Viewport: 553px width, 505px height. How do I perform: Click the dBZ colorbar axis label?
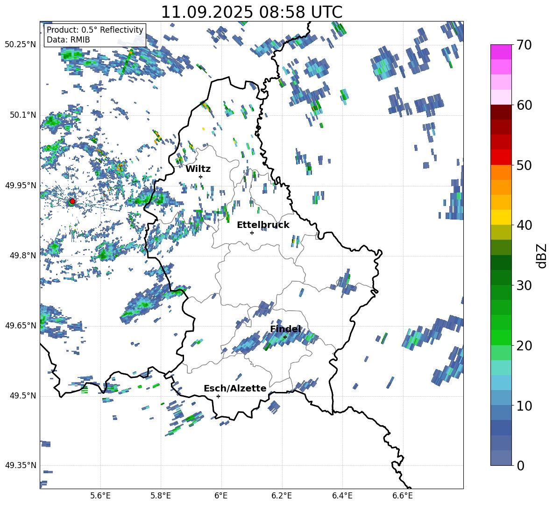pos(542,256)
